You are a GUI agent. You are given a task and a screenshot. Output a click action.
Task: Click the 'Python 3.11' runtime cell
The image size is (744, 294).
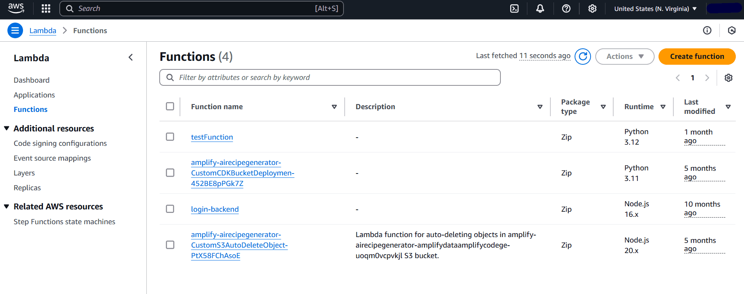[636, 173]
